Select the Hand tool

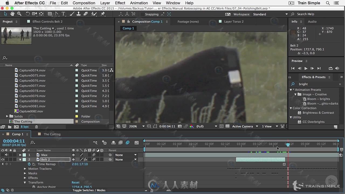pyautogui.click(x=12, y=14)
